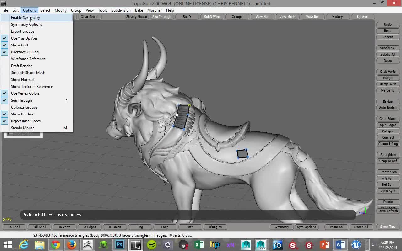This screenshot has height=251, width=402.
Task: Open Photoshop from the taskbar
Action: (119, 245)
